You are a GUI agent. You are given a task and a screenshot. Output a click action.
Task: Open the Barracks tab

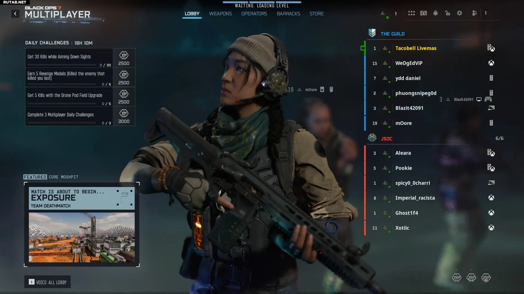(288, 14)
